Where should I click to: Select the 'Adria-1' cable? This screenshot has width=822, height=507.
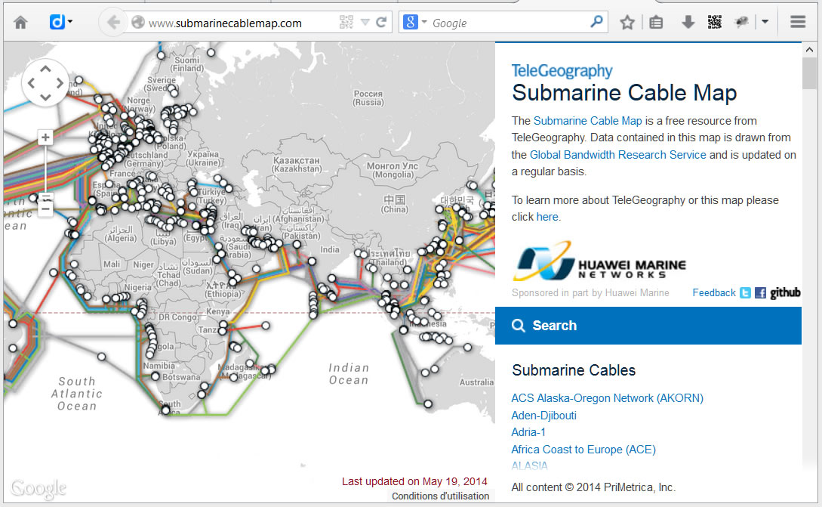click(528, 432)
